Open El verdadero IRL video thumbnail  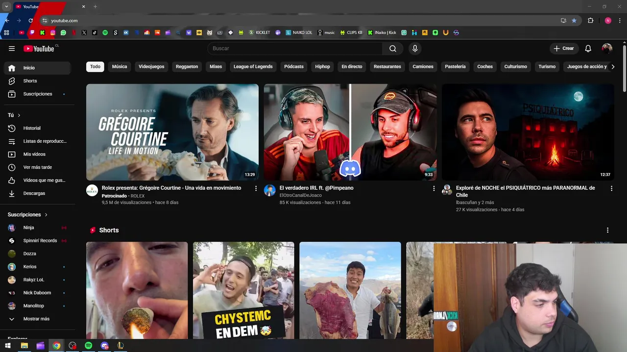(x=350, y=132)
